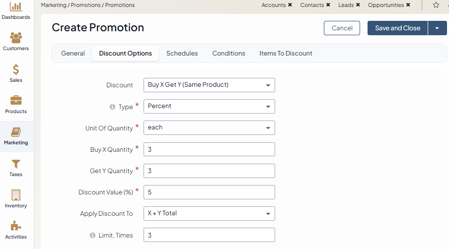Open the Sales dollar icon
449x249 pixels.
tap(16, 69)
